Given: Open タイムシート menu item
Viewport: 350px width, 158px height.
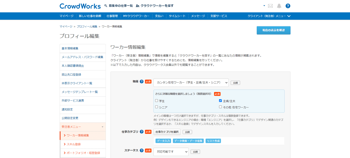Looking at the screenshot, I should point(177,16).
